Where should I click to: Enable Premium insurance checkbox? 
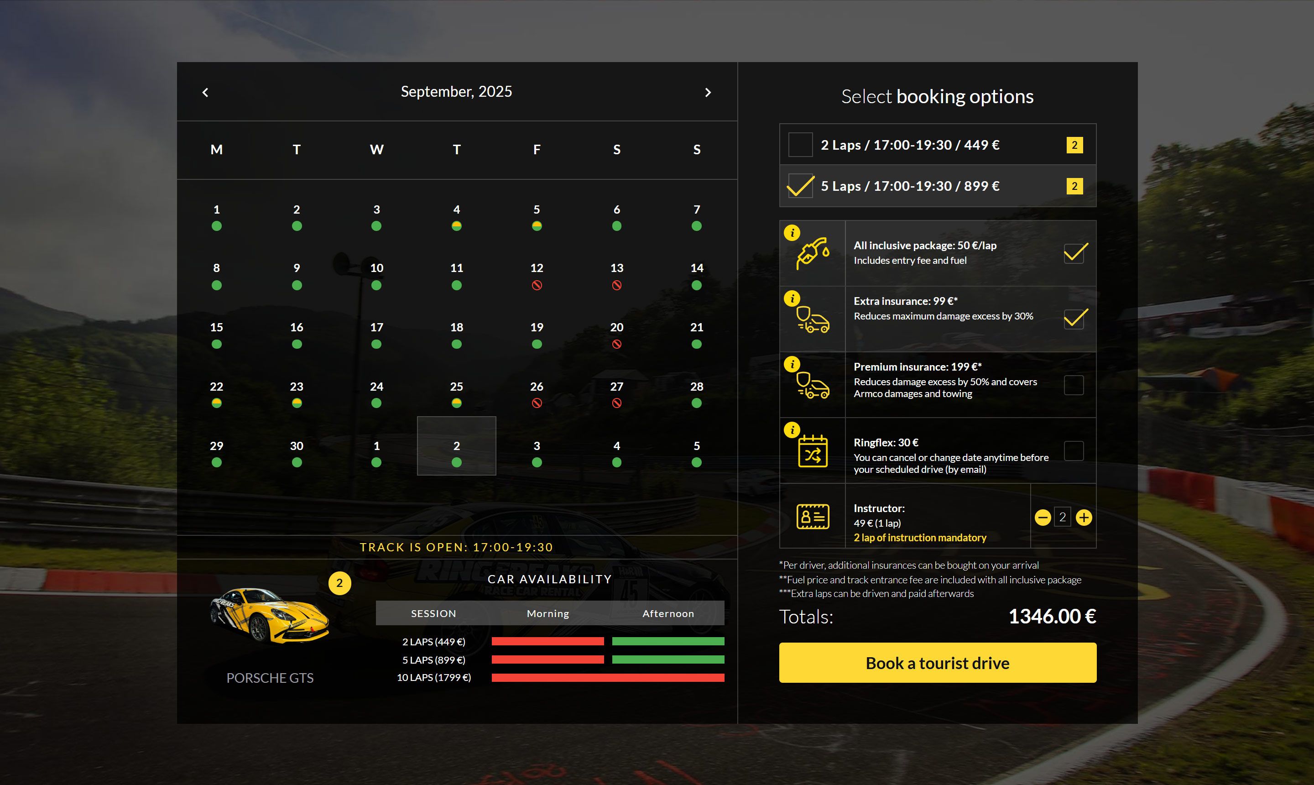(1074, 385)
